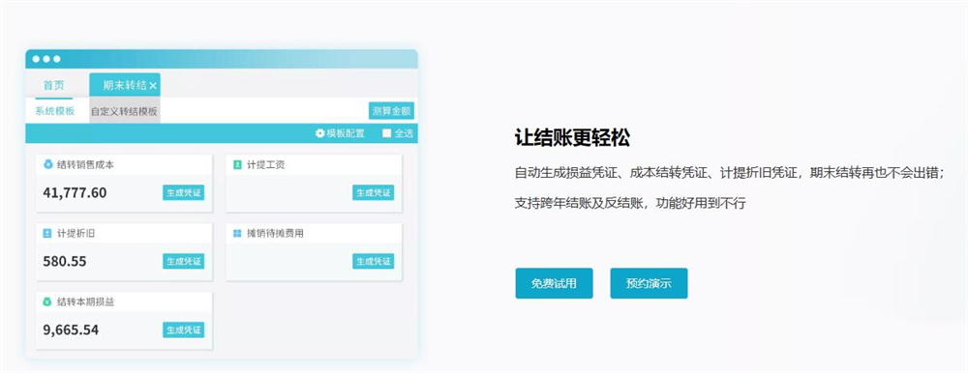
Task: Click the 摊销待摊费用 grid icon
Action: tap(238, 234)
